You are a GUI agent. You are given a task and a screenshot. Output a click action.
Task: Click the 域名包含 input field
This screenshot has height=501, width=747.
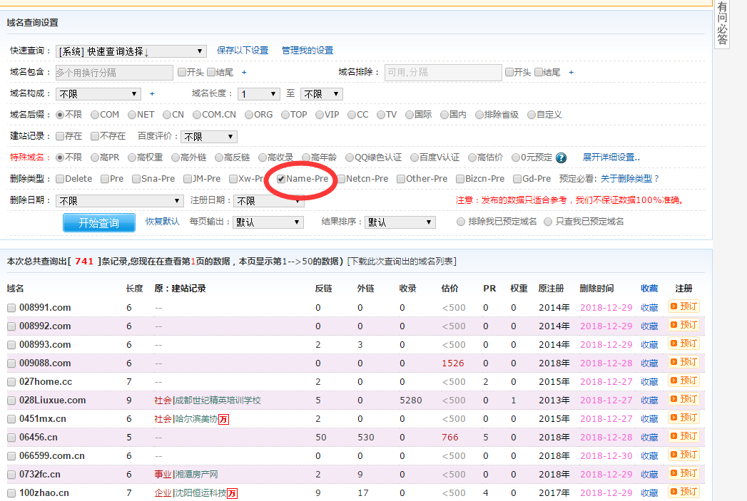114,72
